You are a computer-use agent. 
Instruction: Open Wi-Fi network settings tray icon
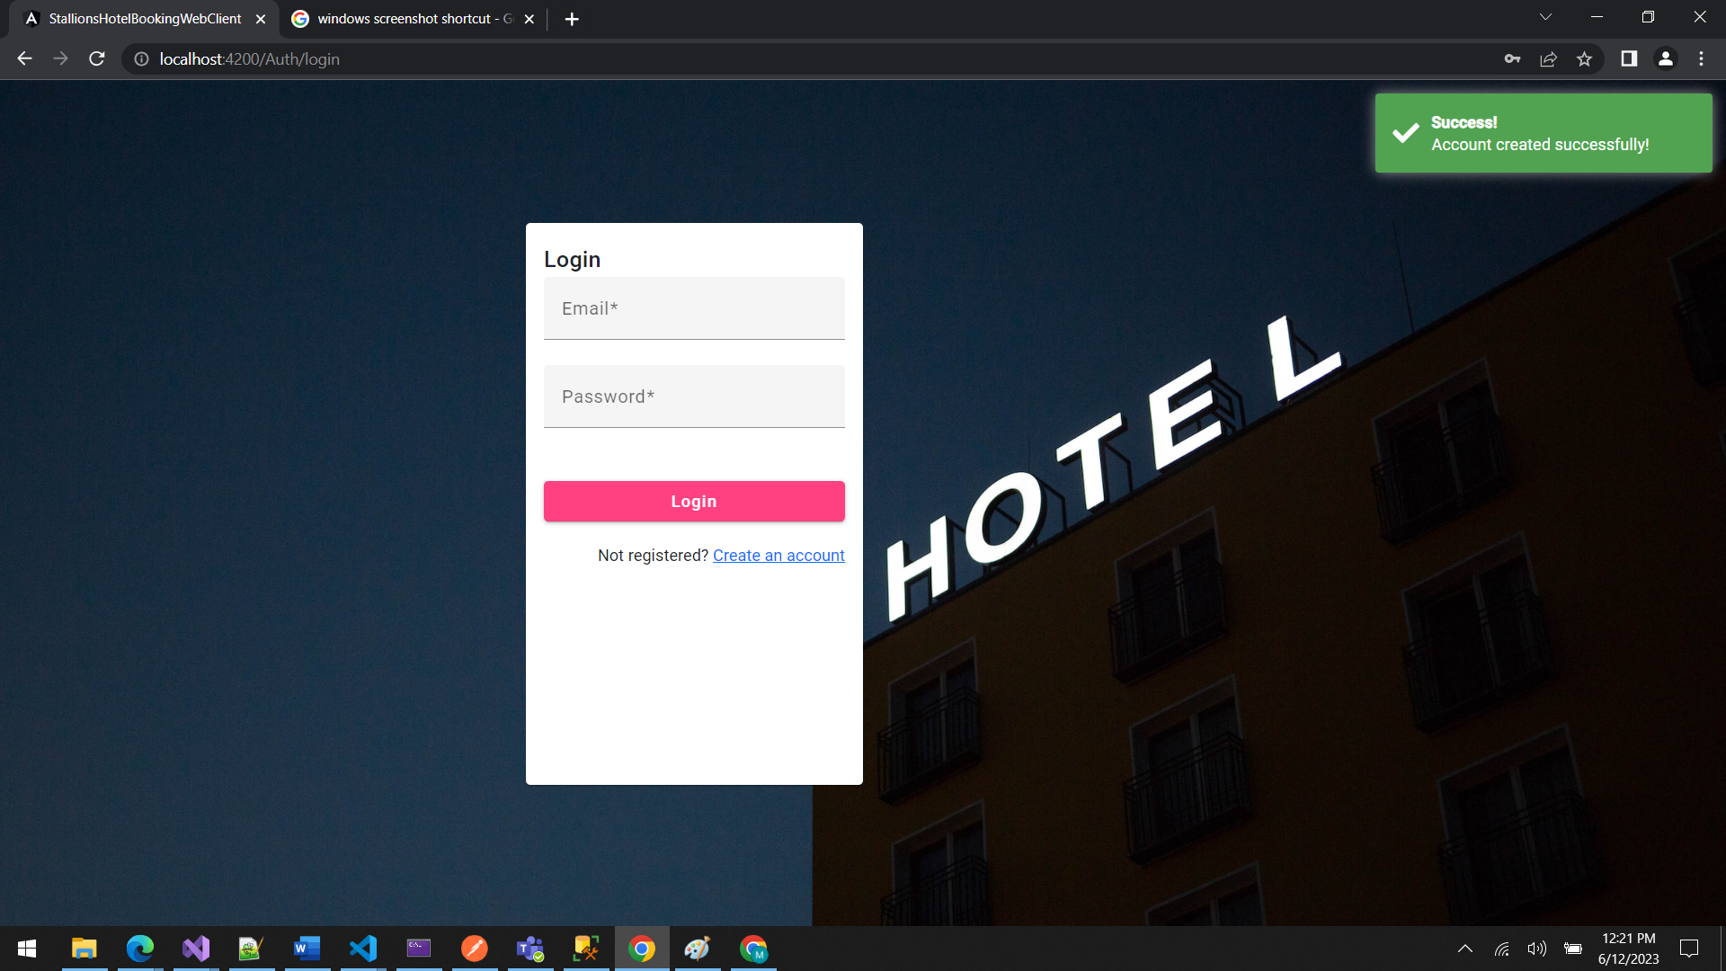coord(1502,949)
